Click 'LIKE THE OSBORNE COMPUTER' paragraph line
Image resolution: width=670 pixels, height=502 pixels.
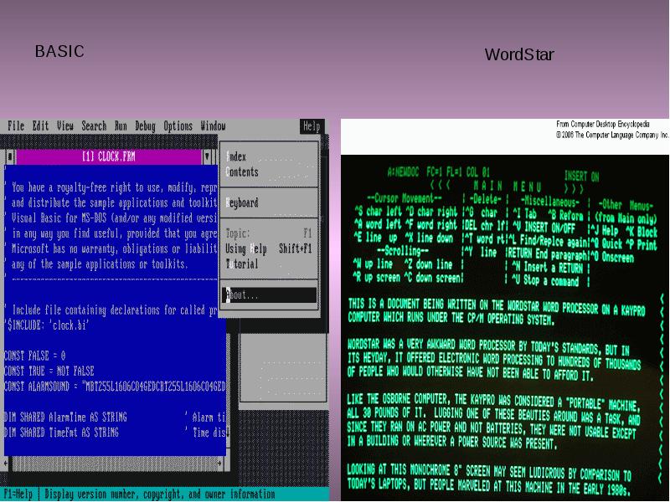coord(492,402)
